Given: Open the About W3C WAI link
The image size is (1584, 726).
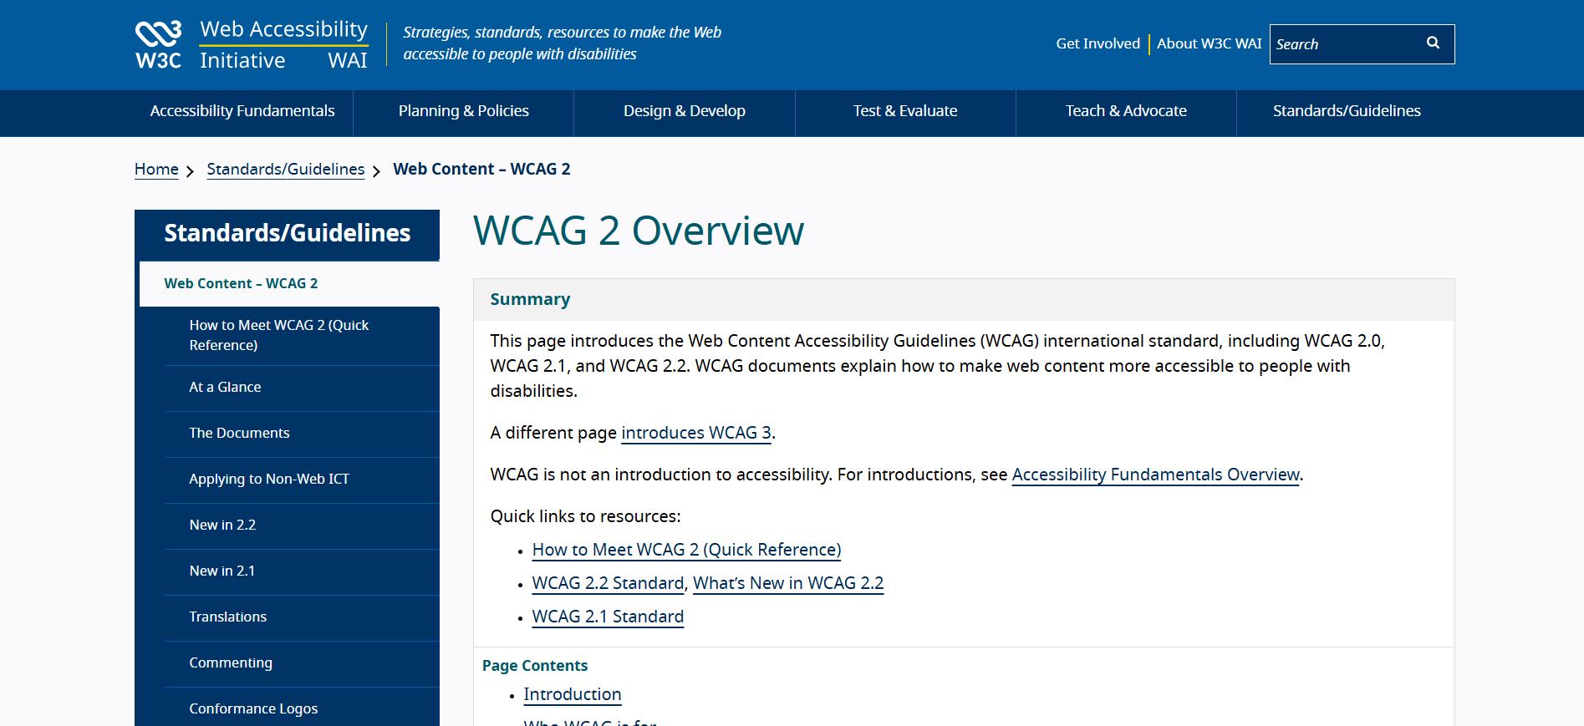Looking at the screenshot, I should tap(1209, 43).
